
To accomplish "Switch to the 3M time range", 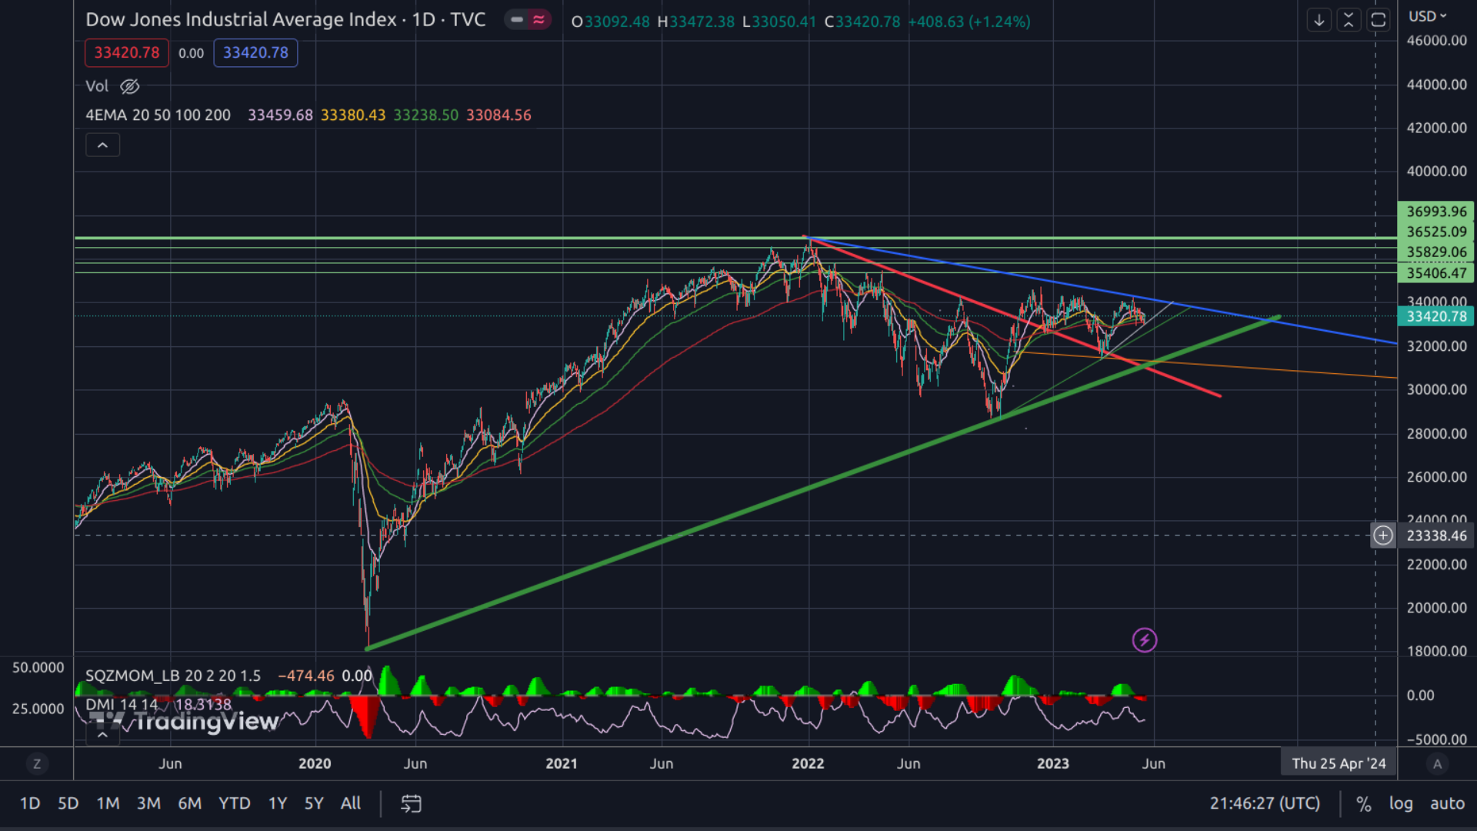I will coord(148,804).
